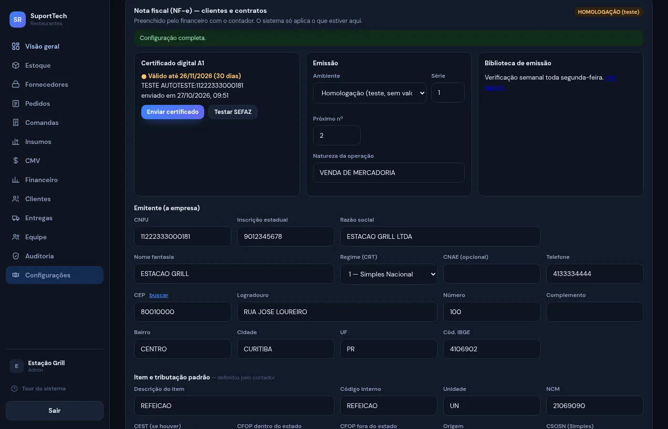Open CMV via its dollar sign icon

[x=16, y=161]
